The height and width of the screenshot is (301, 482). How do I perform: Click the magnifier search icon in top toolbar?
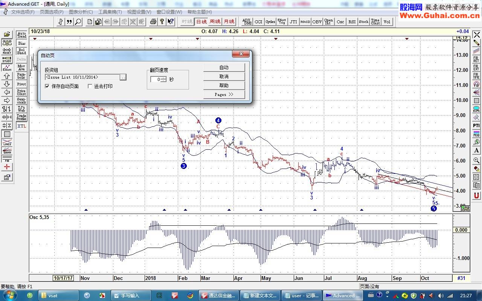tap(78, 22)
